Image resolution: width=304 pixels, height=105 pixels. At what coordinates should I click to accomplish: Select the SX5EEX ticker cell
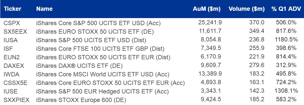(x=15, y=31)
